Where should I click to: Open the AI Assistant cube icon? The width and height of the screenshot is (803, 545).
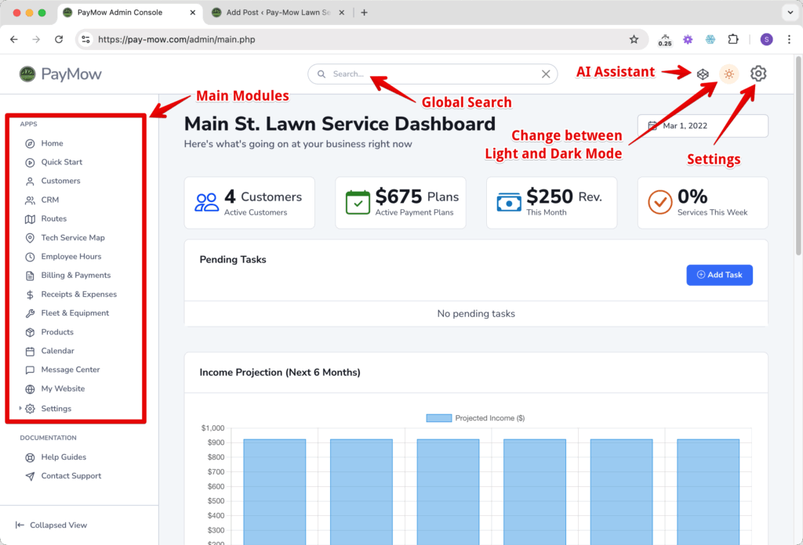point(703,74)
